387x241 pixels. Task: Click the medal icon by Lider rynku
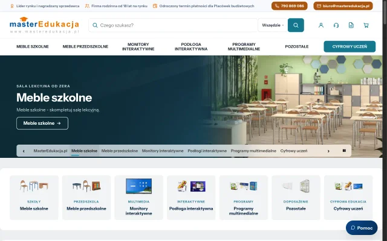coord(12,6)
